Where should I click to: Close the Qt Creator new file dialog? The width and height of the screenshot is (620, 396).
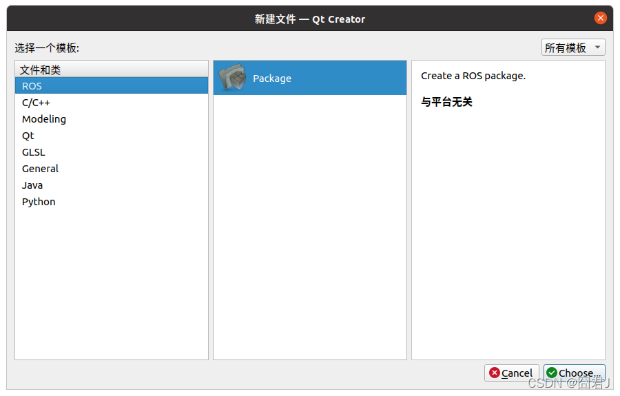click(601, 19)
